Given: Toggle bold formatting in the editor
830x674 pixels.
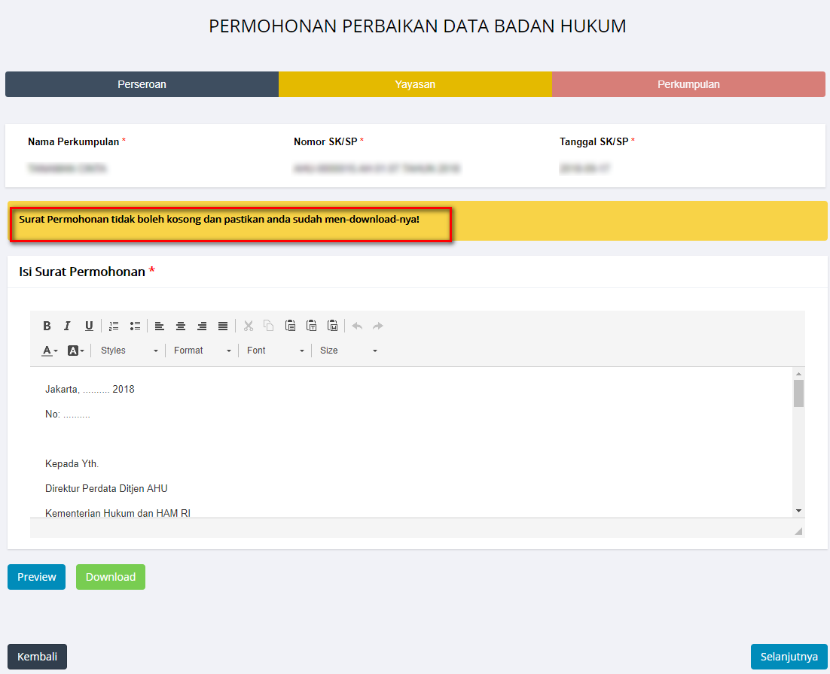Looking at the screenshot, I should click(47, 326).
